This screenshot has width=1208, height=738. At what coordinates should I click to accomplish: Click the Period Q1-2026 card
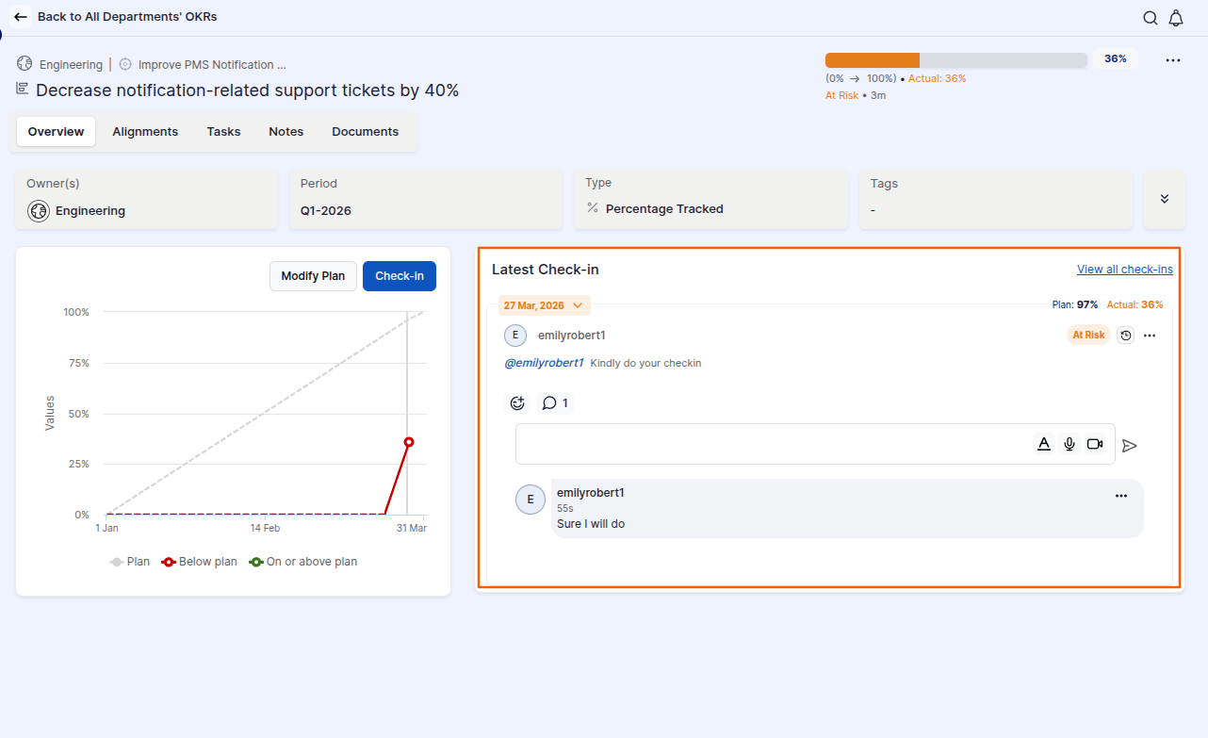click(426, 199)
